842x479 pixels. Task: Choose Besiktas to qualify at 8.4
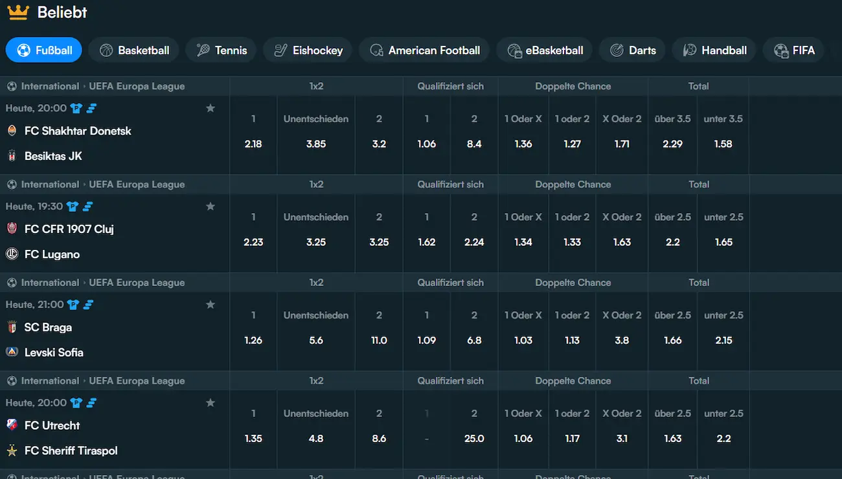coord(474,135)
